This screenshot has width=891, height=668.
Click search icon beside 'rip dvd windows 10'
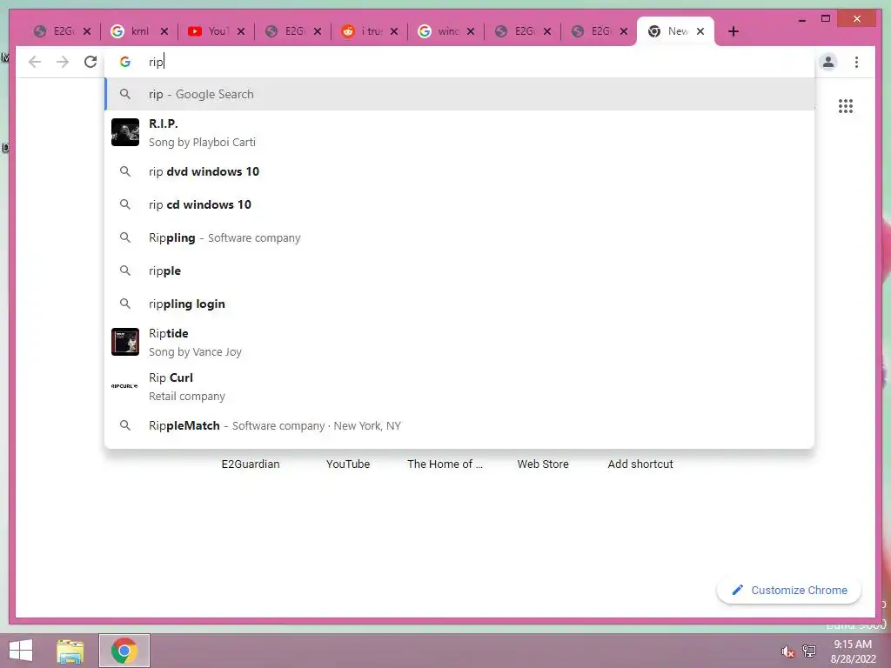click(x=125, y=171)
